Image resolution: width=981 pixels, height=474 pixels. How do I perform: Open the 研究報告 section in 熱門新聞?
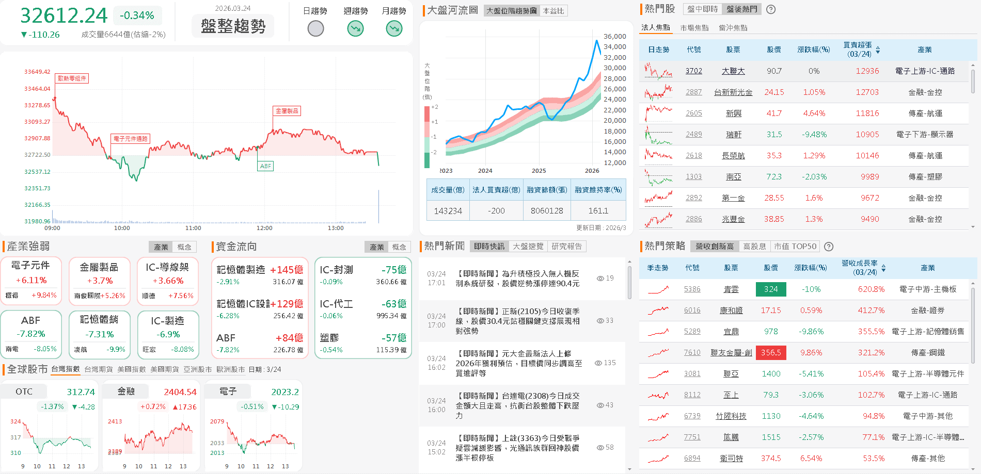coord(566,246)
